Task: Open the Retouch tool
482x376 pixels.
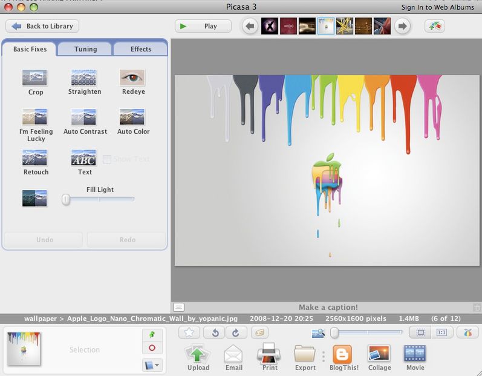Action: (x=35, y=159)
